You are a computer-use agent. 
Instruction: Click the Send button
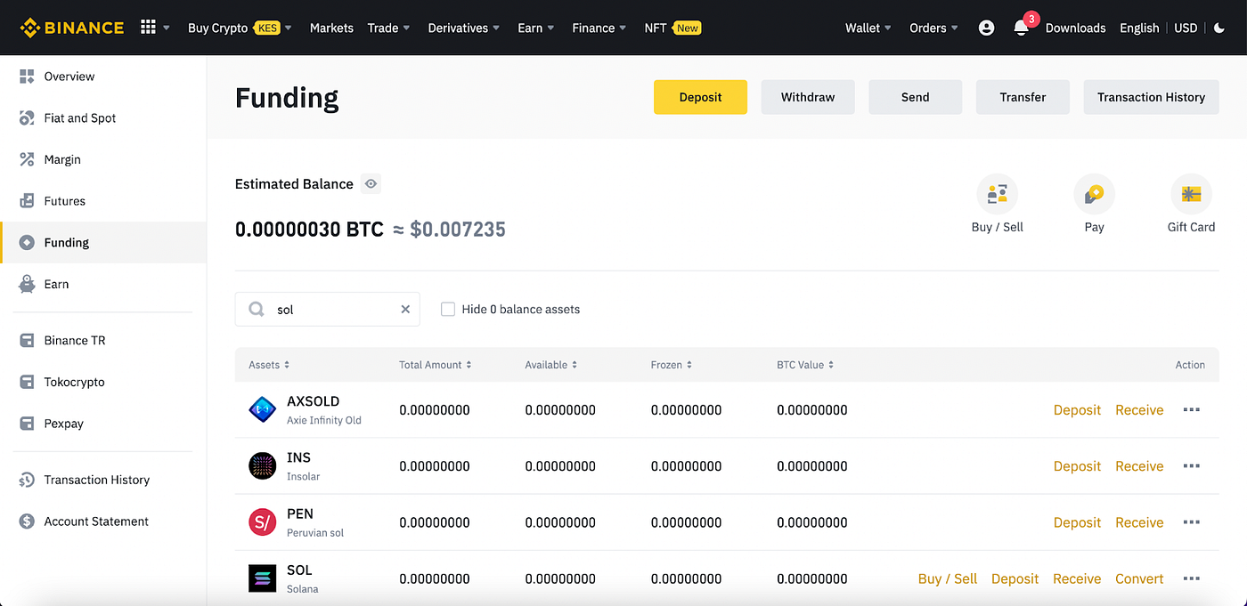pos(915,97)
